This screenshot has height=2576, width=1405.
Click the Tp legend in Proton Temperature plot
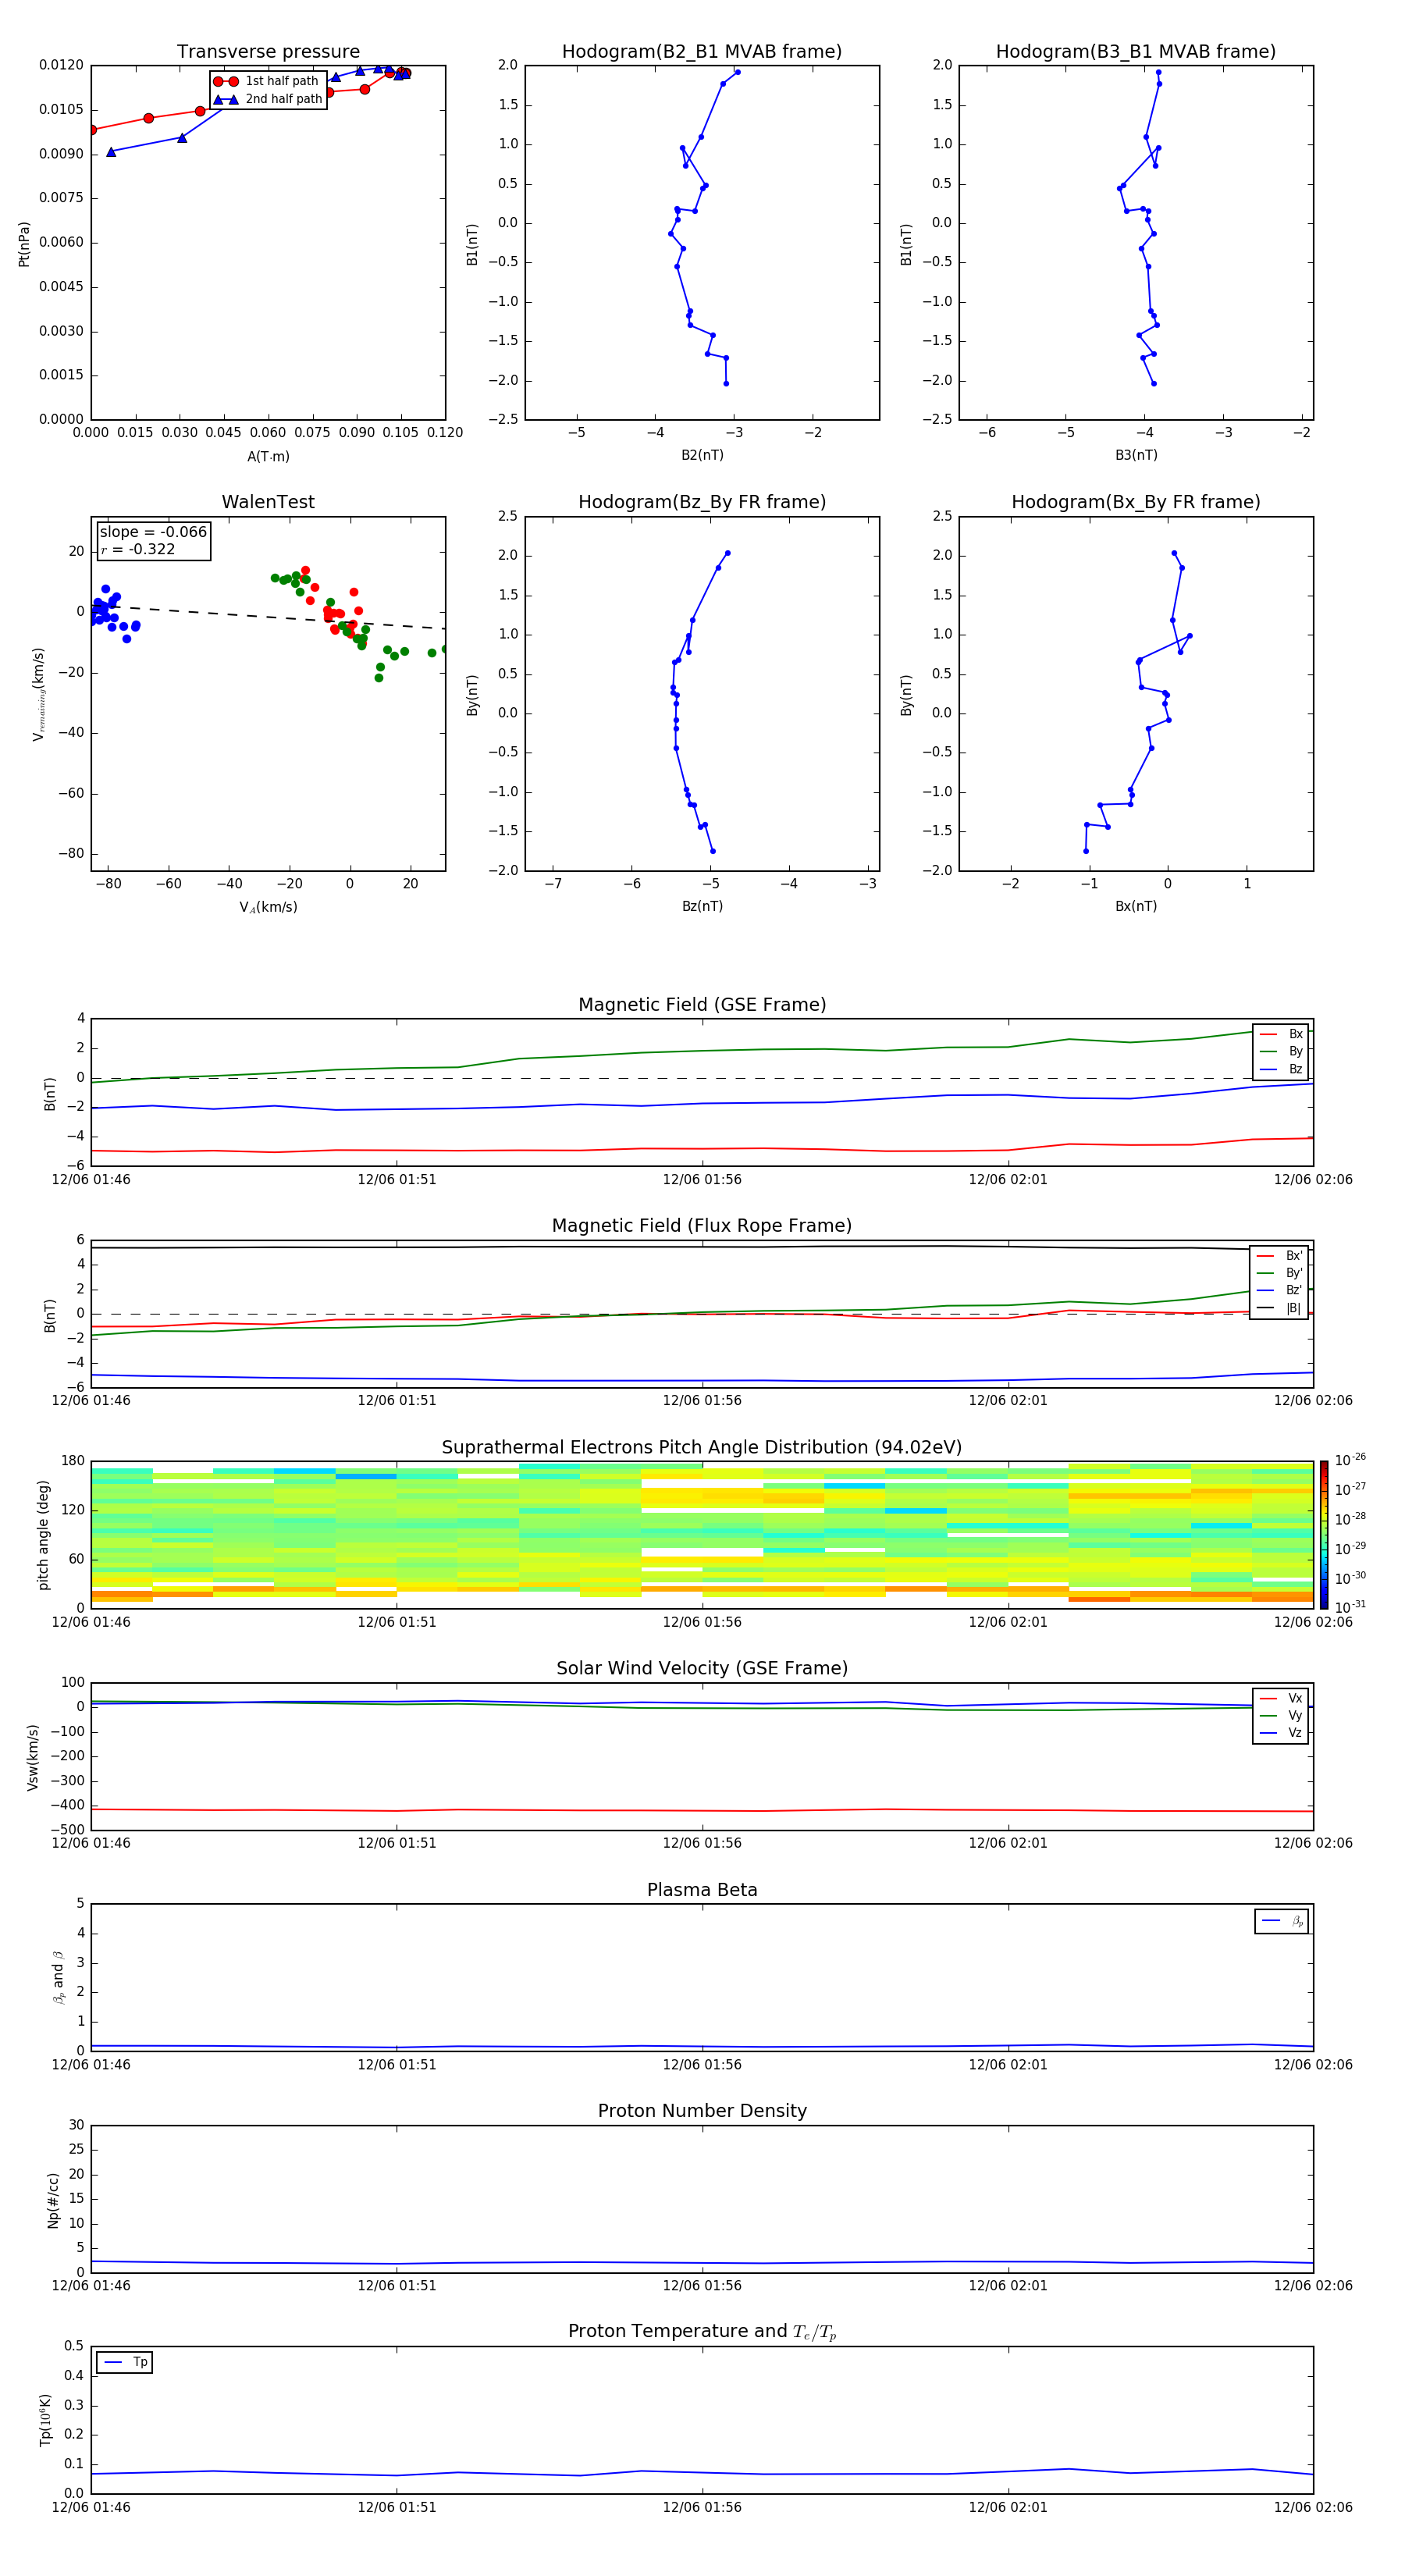click(x=124, y=2362)
